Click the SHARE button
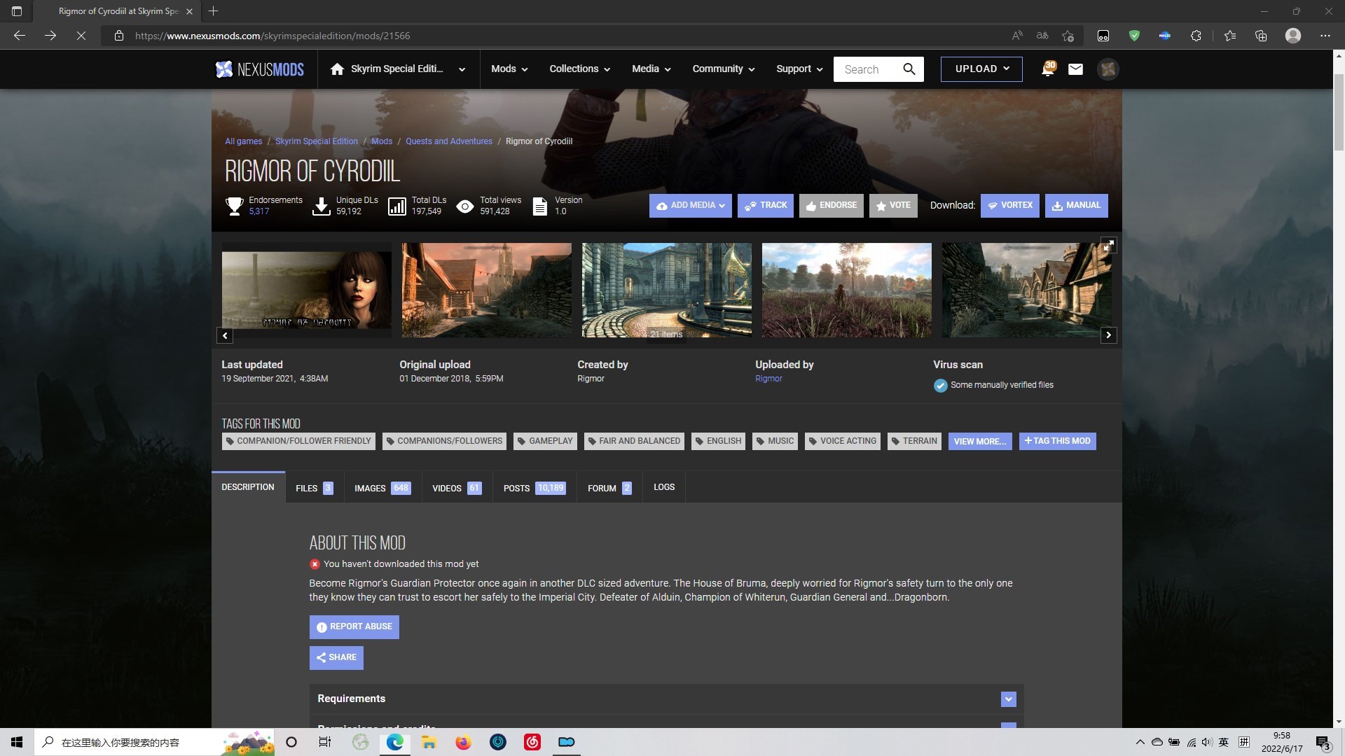Screen dimensions: 1345x756 (336, 658)
